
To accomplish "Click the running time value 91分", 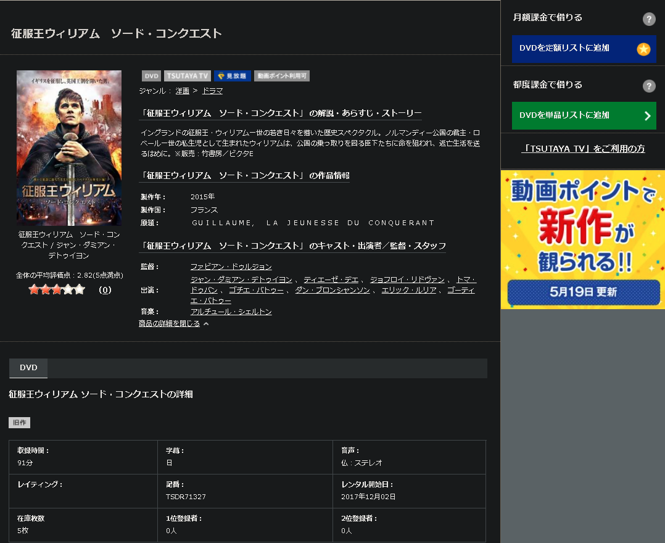I will 25,463.
